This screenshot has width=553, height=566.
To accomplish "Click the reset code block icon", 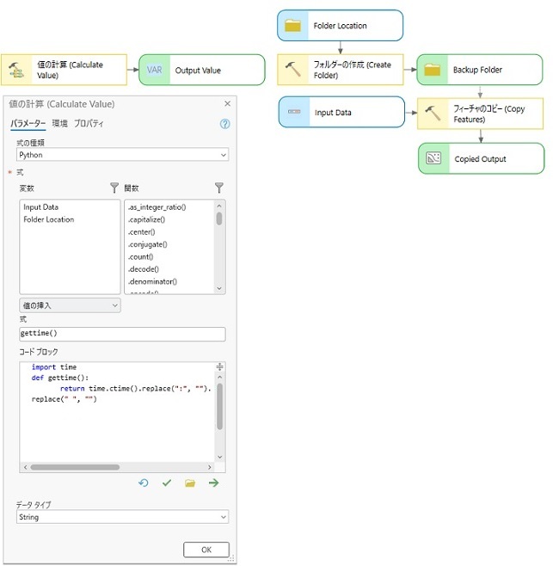I will click(144, 483).
